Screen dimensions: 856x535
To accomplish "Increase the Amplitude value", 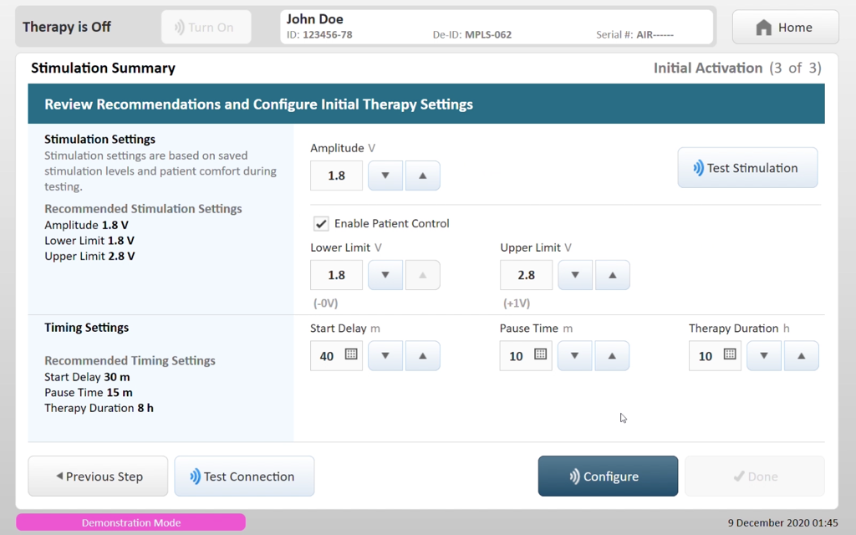I will [x=422, y=176].
